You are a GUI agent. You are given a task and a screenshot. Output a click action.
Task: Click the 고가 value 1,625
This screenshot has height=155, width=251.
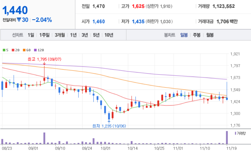click(x=138, y=6)
